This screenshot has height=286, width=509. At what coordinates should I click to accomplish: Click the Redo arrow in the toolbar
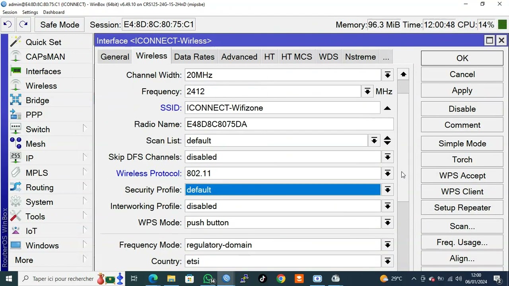[23, 25]
